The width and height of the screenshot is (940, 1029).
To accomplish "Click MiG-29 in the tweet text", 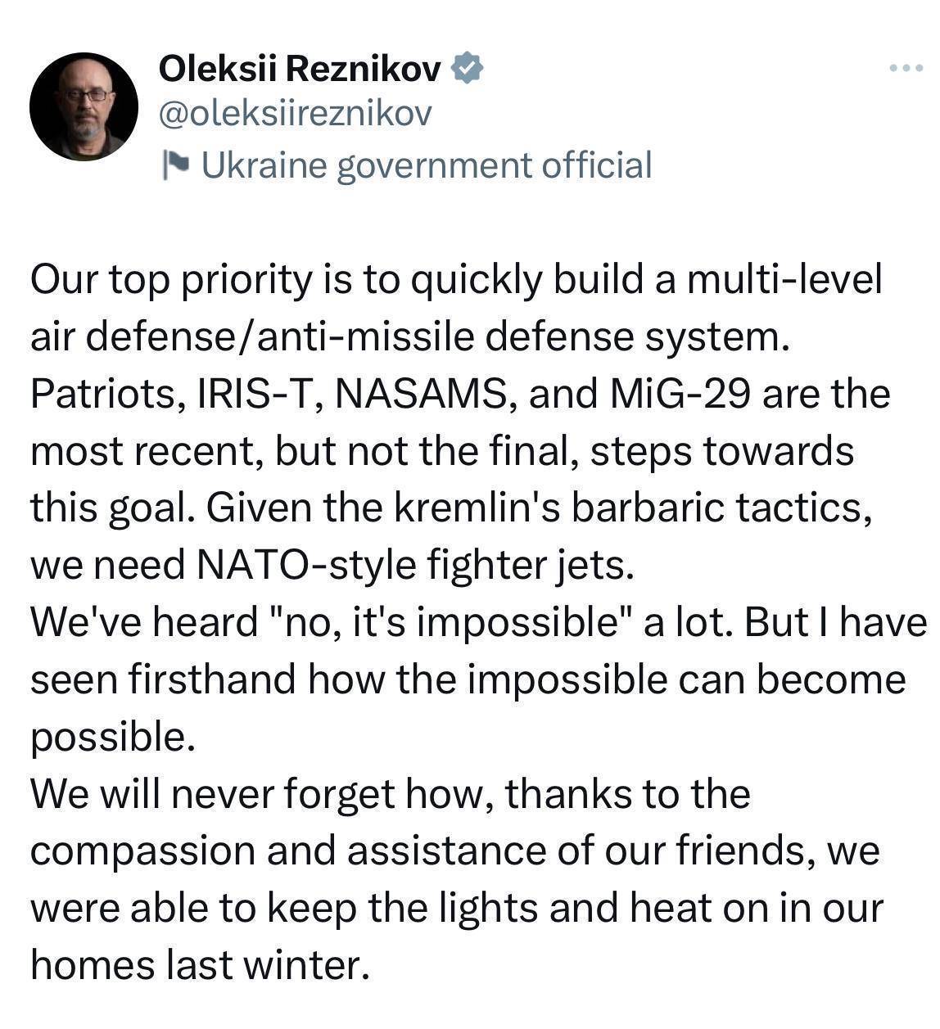I will (682, 394).
